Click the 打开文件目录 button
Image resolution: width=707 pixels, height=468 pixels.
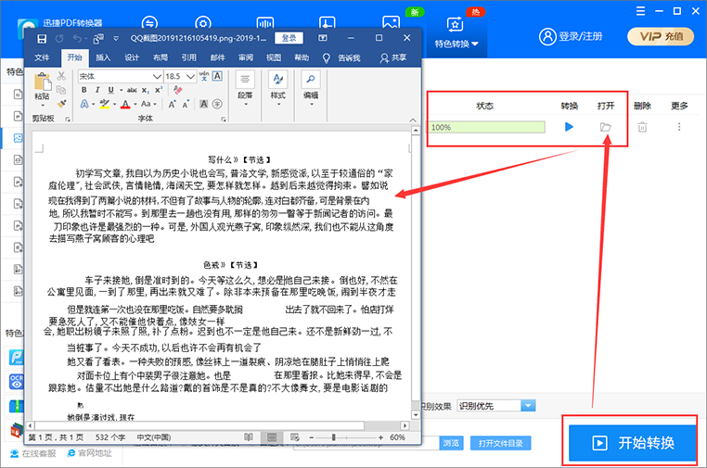(x=500, y=443)
